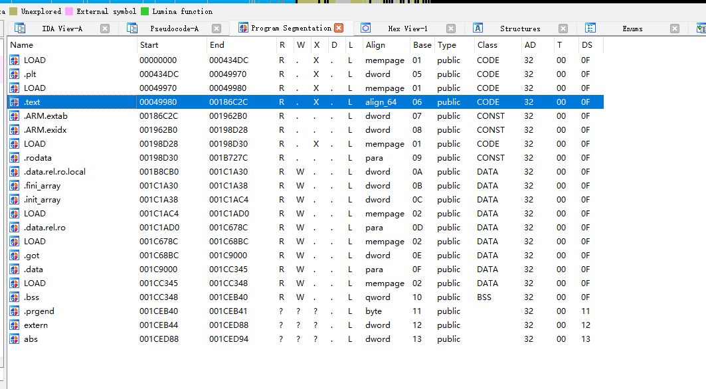Select the .ARM.extab segment name

[x=45, y=116]
